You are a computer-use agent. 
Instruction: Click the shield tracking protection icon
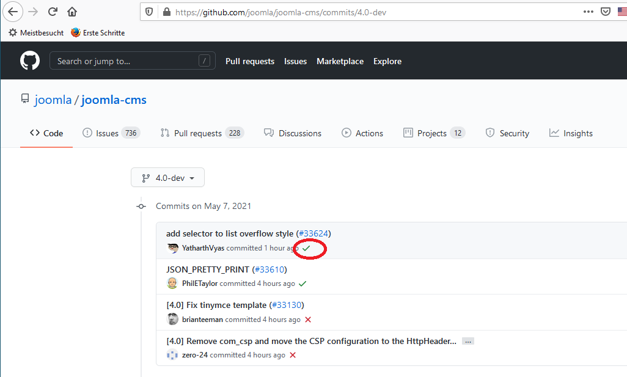coord(149,12)
